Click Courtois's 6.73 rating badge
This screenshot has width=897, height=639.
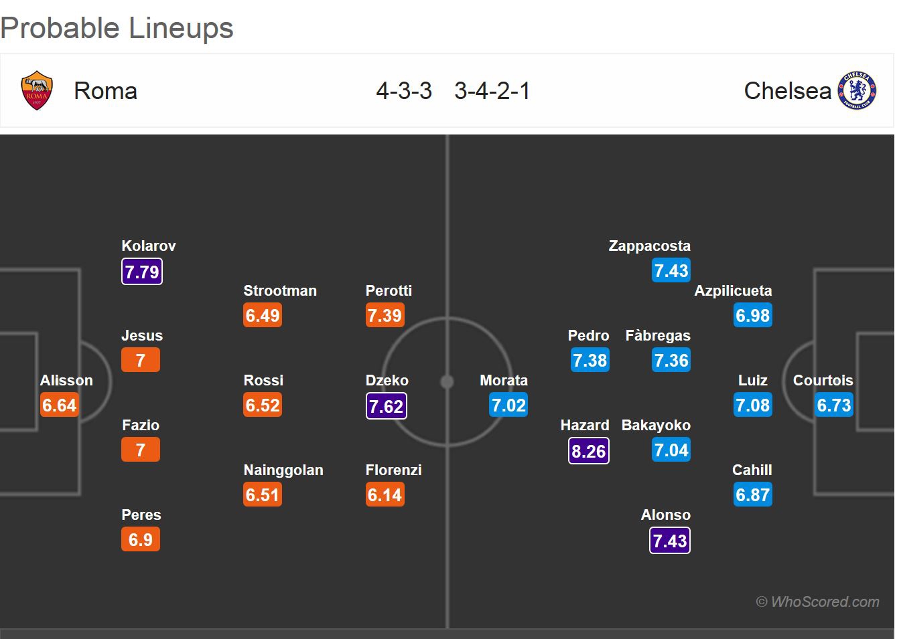pos(834,405)
